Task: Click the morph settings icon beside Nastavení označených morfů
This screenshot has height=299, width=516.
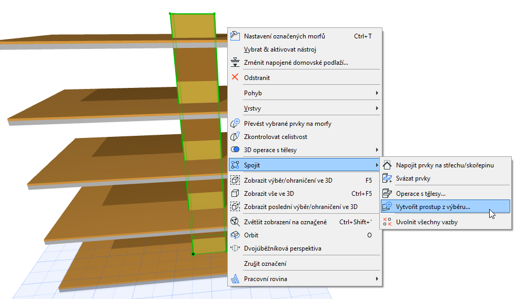Action: (235, 36)
